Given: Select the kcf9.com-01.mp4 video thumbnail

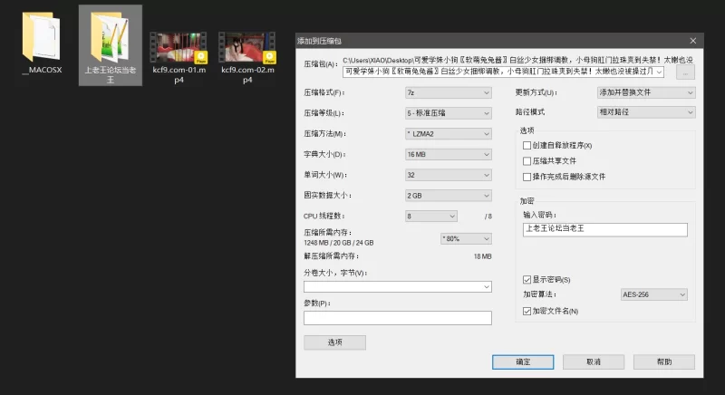Looking at the screenshot, I should click(179, 47).
